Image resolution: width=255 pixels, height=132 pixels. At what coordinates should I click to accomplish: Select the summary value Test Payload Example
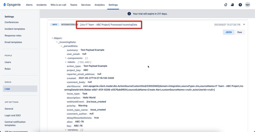[92, 50]
